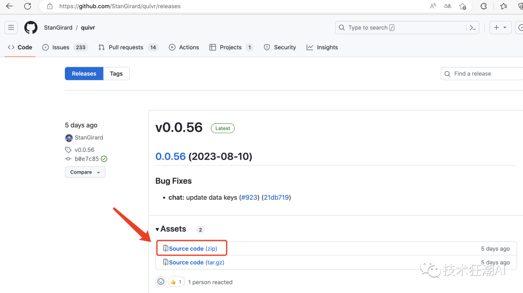
Task: Reload the page with refresh icon
Action: [x=28, y=6]
